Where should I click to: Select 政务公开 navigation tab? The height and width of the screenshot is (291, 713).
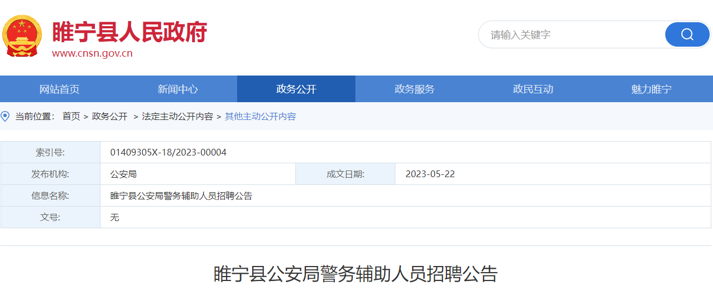point(296,89)
